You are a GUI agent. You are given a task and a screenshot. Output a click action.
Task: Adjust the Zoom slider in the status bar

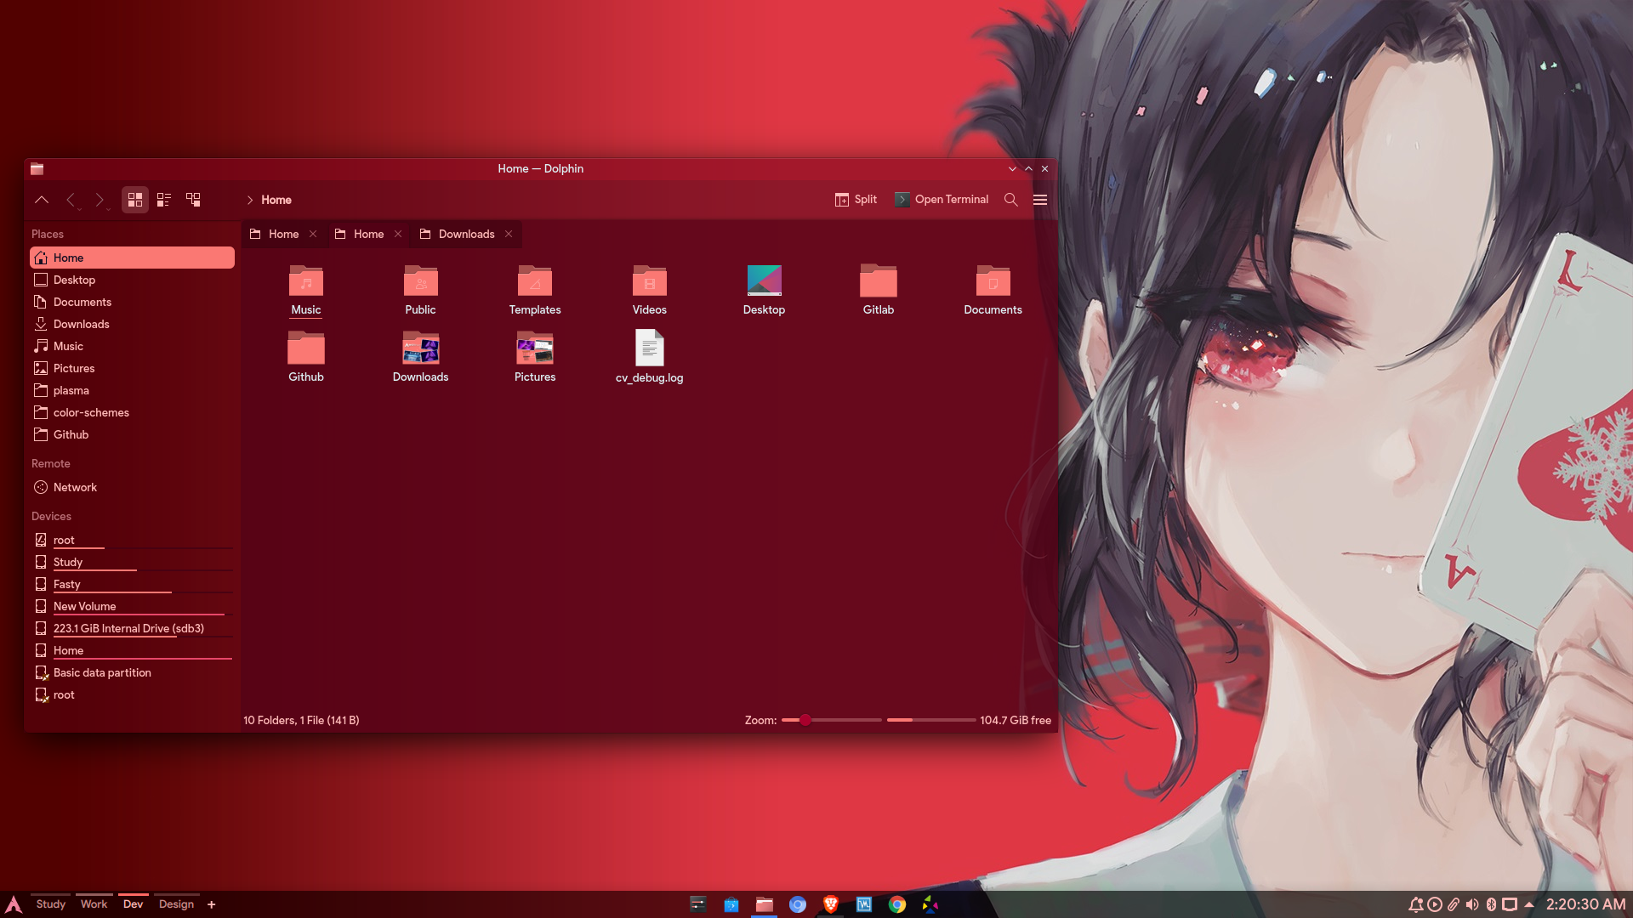pos(831,720)
